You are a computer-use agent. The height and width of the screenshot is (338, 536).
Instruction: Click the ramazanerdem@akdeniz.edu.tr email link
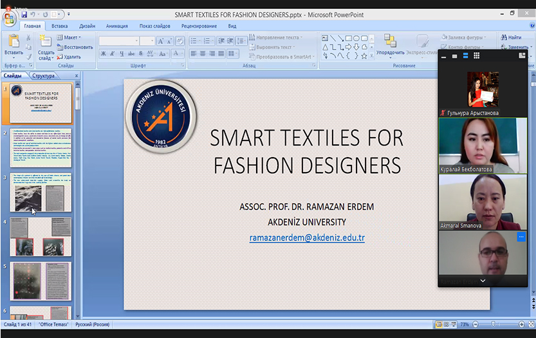[307, 238]
